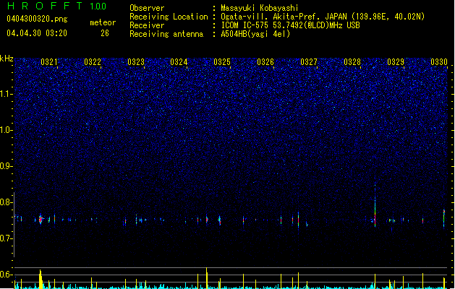Viewport: 455px width, 289px height.
Task: Click the 0324 time axis label
Action: pos(179,62)
